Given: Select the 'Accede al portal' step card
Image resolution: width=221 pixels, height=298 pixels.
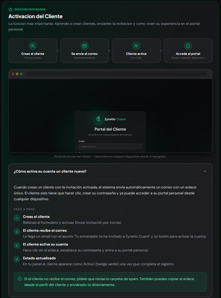Looking at the screenshot, I should point(188,50).
